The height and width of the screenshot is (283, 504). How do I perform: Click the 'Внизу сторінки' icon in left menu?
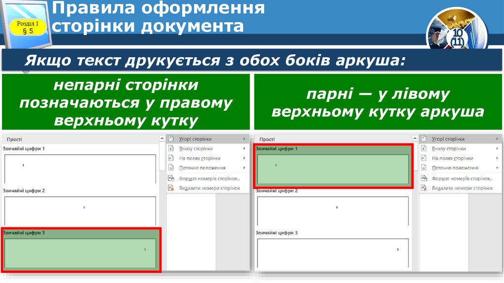coord(171,148)
